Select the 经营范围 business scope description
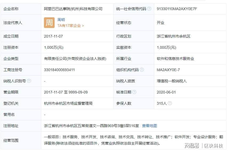Image resolution: width=228 pixels, height=151 pixels. (x=133, y=140)
